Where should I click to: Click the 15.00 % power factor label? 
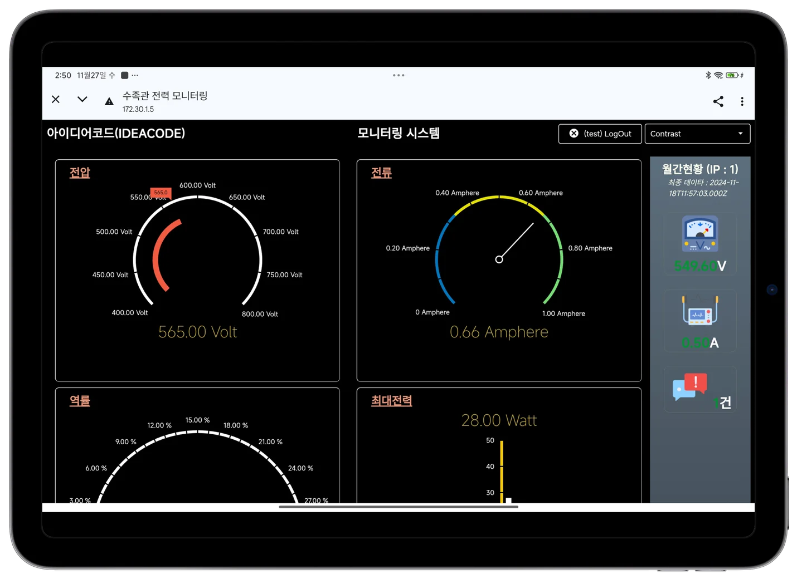(197, 420)
